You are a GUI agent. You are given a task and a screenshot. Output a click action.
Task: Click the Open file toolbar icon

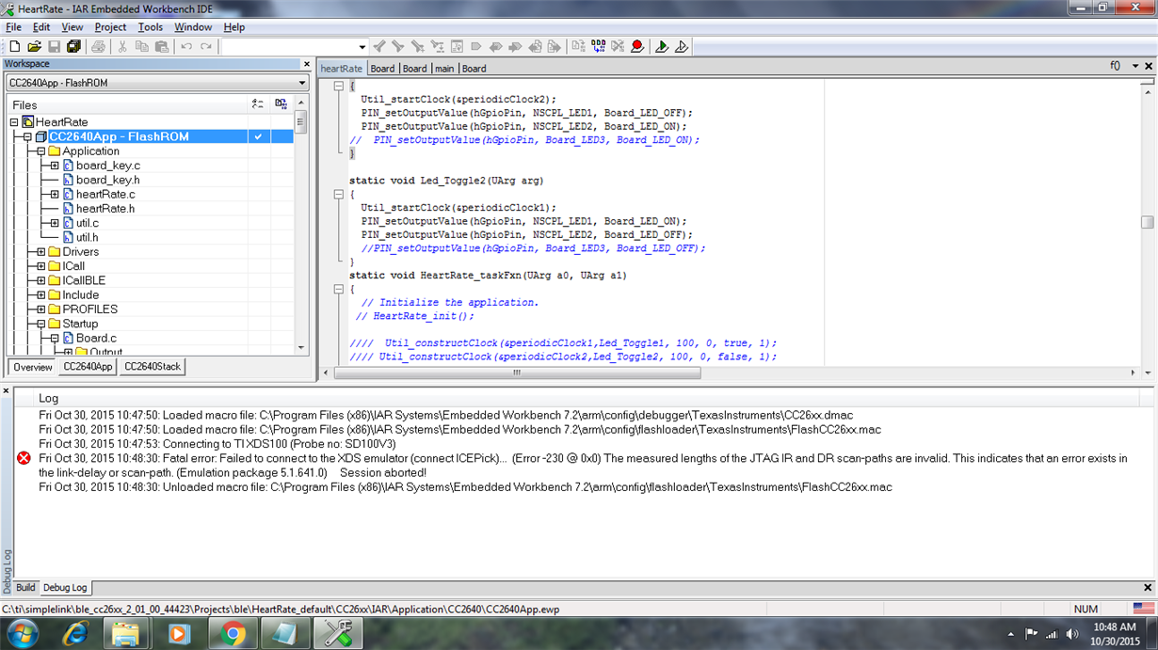click(34, 46)
